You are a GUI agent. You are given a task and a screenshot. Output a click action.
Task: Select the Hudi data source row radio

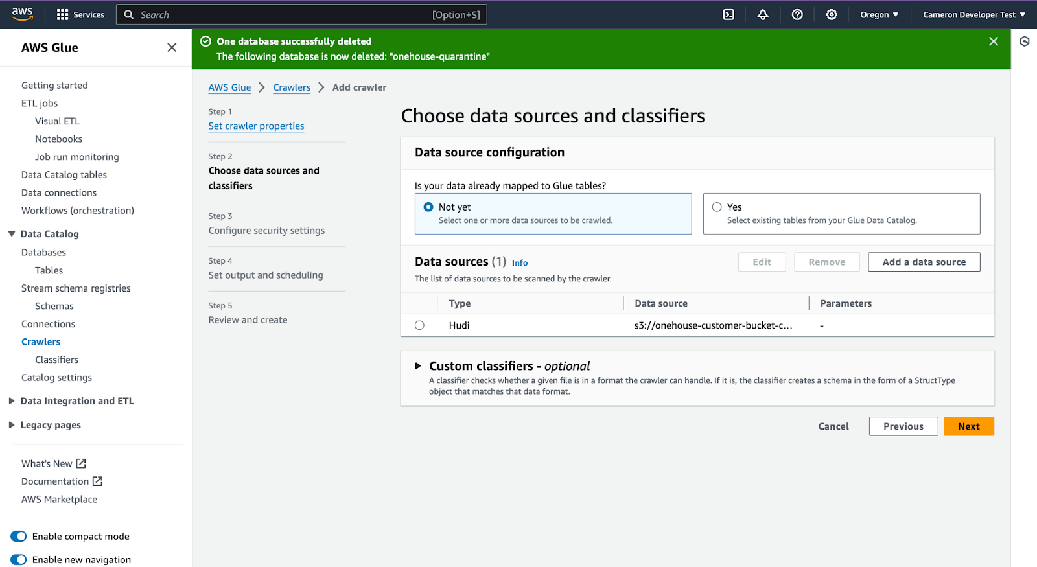[x=419, y=325]
